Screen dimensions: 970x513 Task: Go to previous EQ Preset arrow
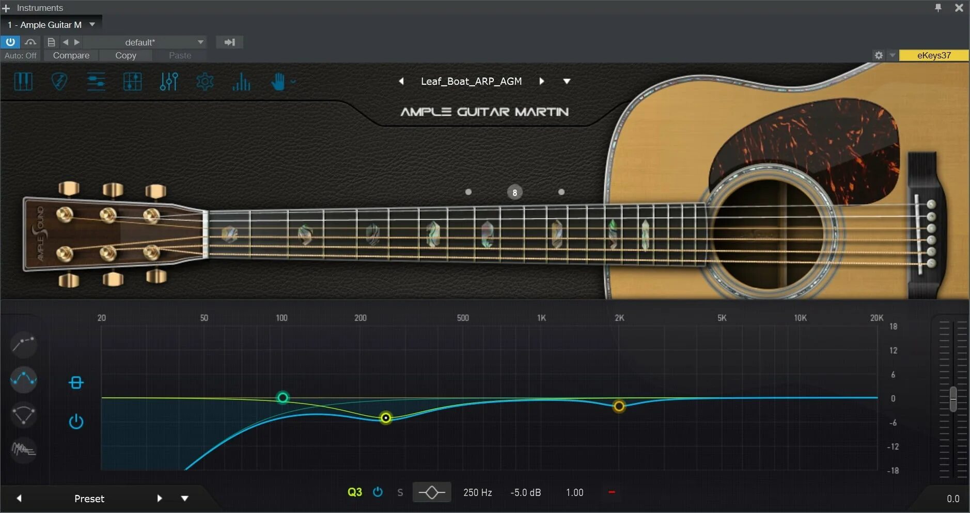[19, 498]
